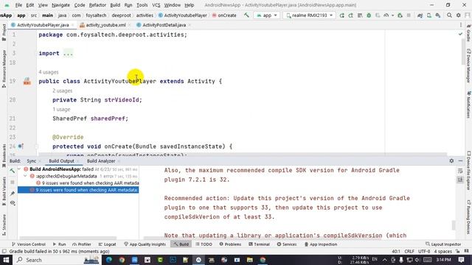This screenshot has width=472, height=265.
Task: Click the '1 usage' hint above sharedPref
Action: (x=61, y=110)
